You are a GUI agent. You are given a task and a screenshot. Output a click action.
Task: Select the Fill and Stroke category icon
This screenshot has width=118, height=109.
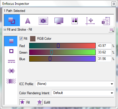tap(12, 20)
